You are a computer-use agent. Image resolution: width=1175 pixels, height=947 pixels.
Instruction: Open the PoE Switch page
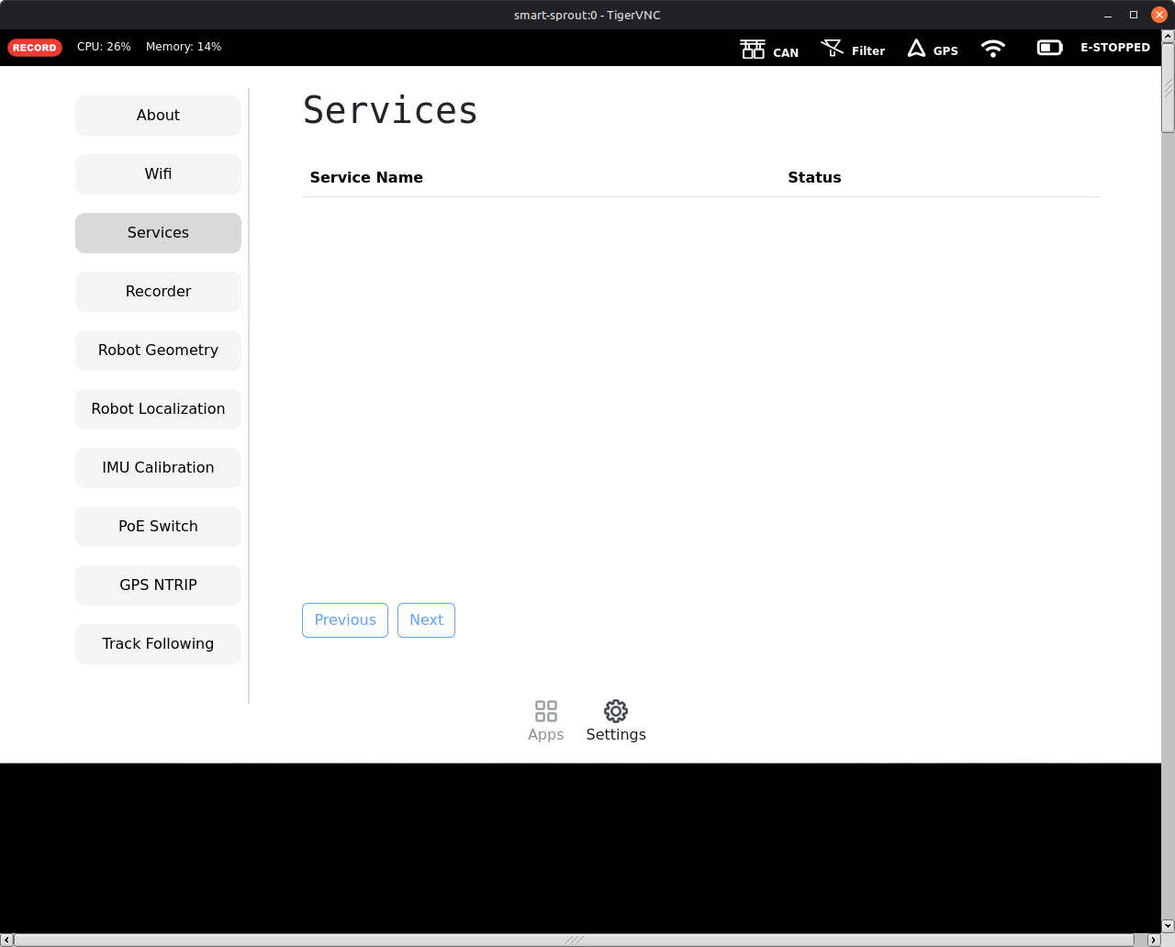click(158, 527)
